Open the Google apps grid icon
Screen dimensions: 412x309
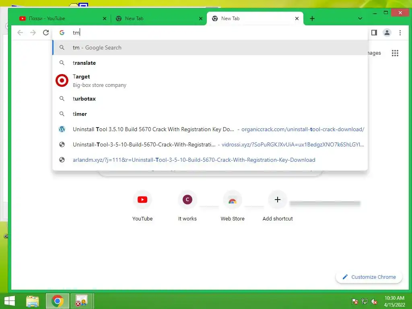coord(395,53)
